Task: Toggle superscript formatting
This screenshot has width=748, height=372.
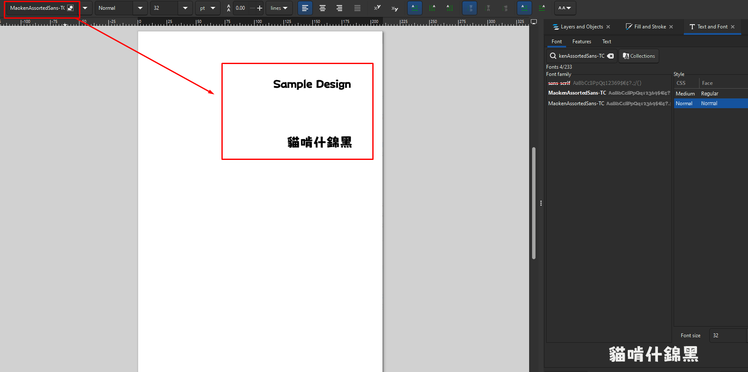Action: point(377,8)
